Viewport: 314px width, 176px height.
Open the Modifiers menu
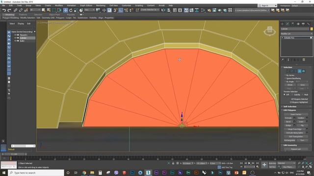pos(59,5)
